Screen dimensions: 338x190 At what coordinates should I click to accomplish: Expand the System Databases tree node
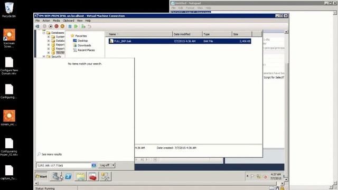pos(49,37)
